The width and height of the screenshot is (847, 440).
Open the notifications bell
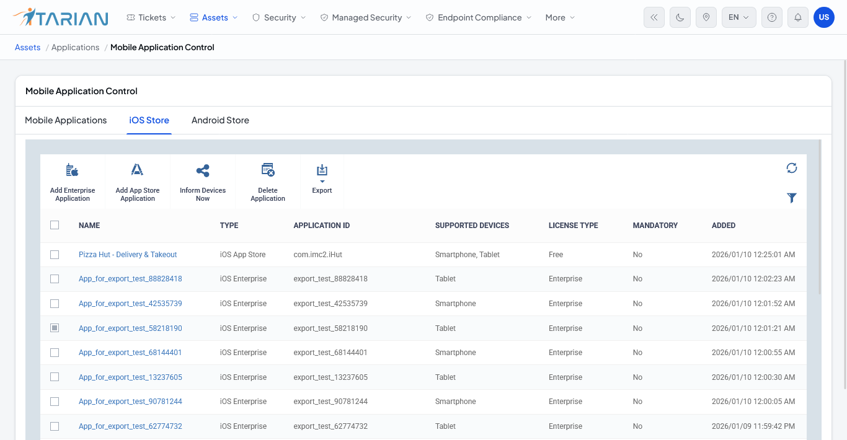(x=797, y=17)
